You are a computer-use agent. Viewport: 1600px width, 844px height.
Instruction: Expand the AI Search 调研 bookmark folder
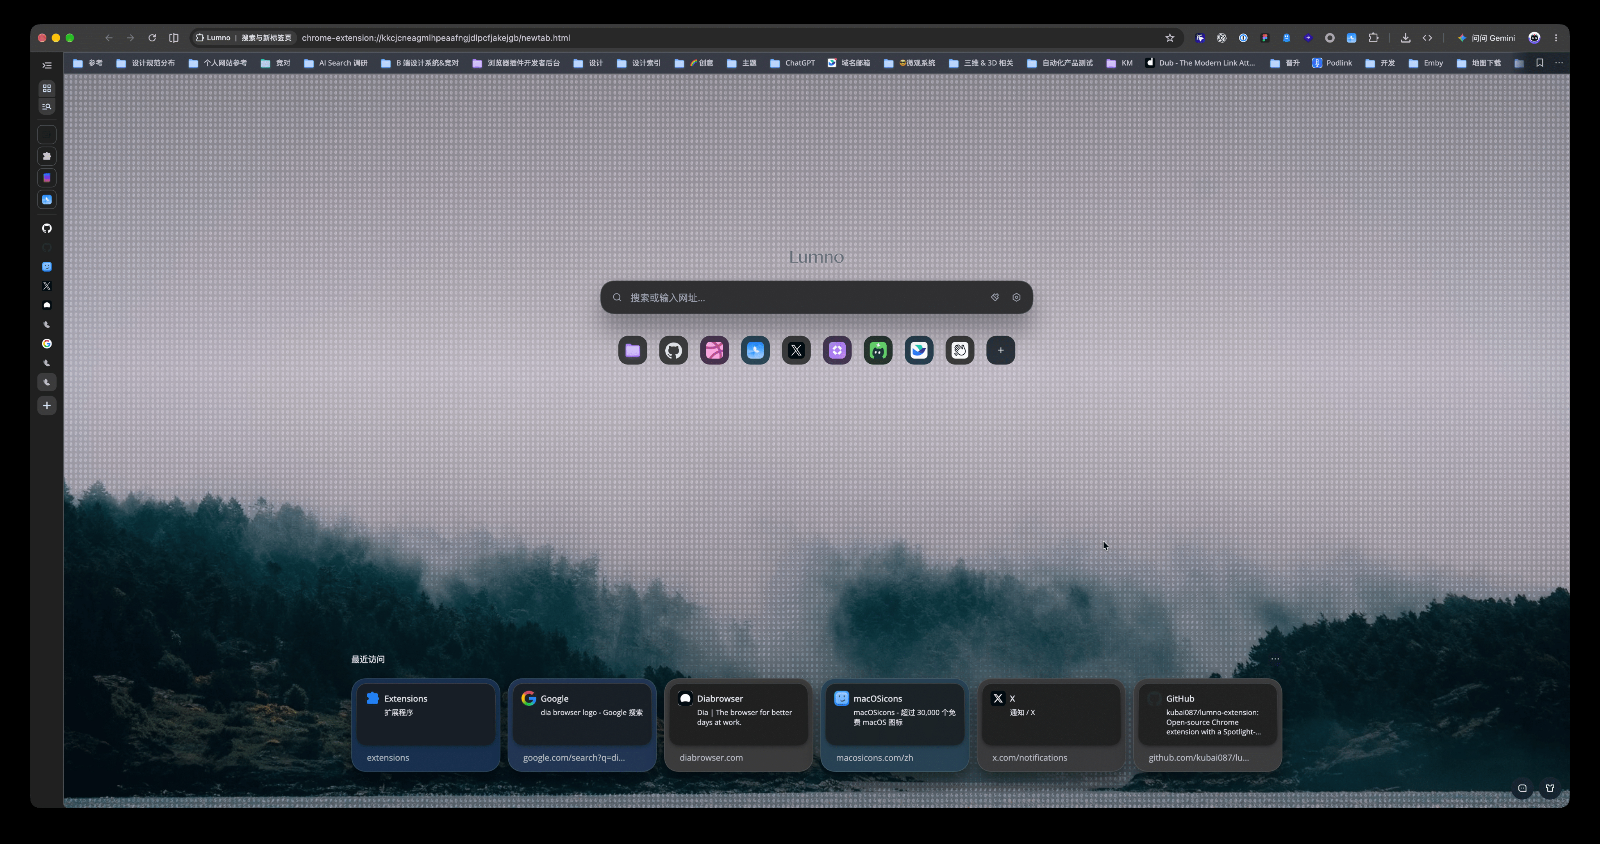pyautogui.click(x=336, y=63)
